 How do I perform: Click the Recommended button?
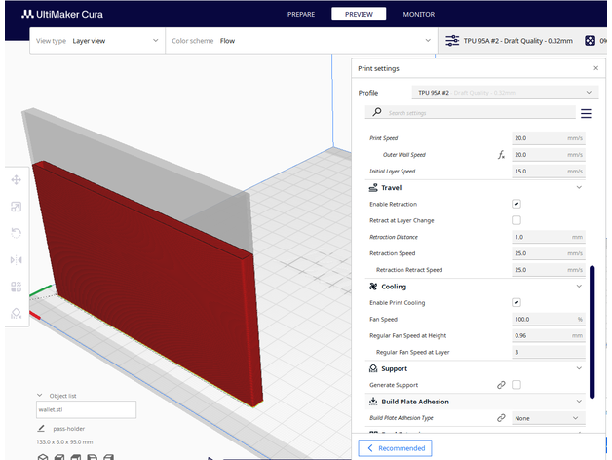(x=395, y=448)
